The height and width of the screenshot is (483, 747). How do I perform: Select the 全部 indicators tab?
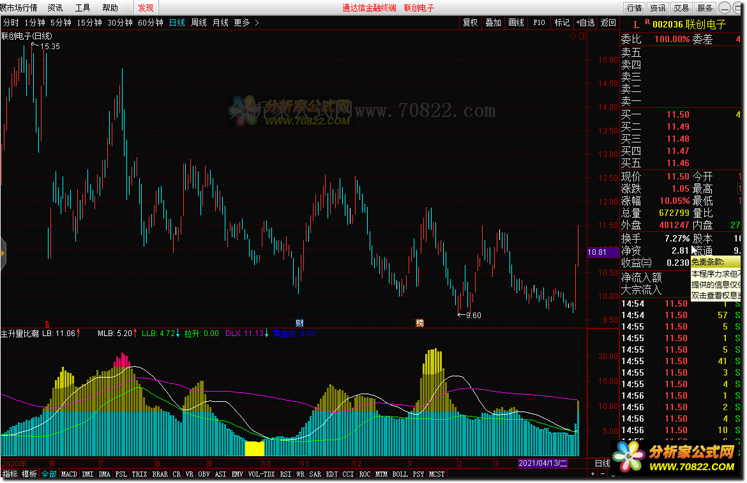pyautogui.click(x=49, y=474)
